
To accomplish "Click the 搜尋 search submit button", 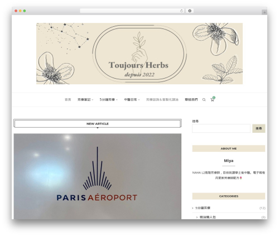I will pyautogui.click(x=259, y=128).
